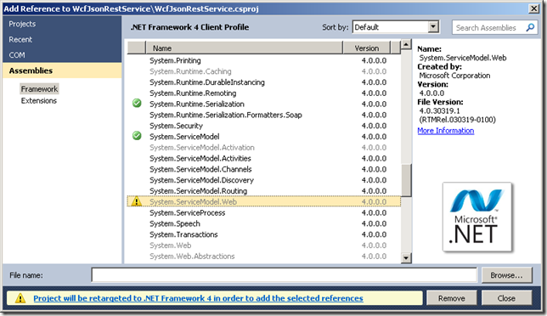Click the Browse... button
The width and height of the screenshot is (547, 316).
pyautogui.click(x=506, y=275)
